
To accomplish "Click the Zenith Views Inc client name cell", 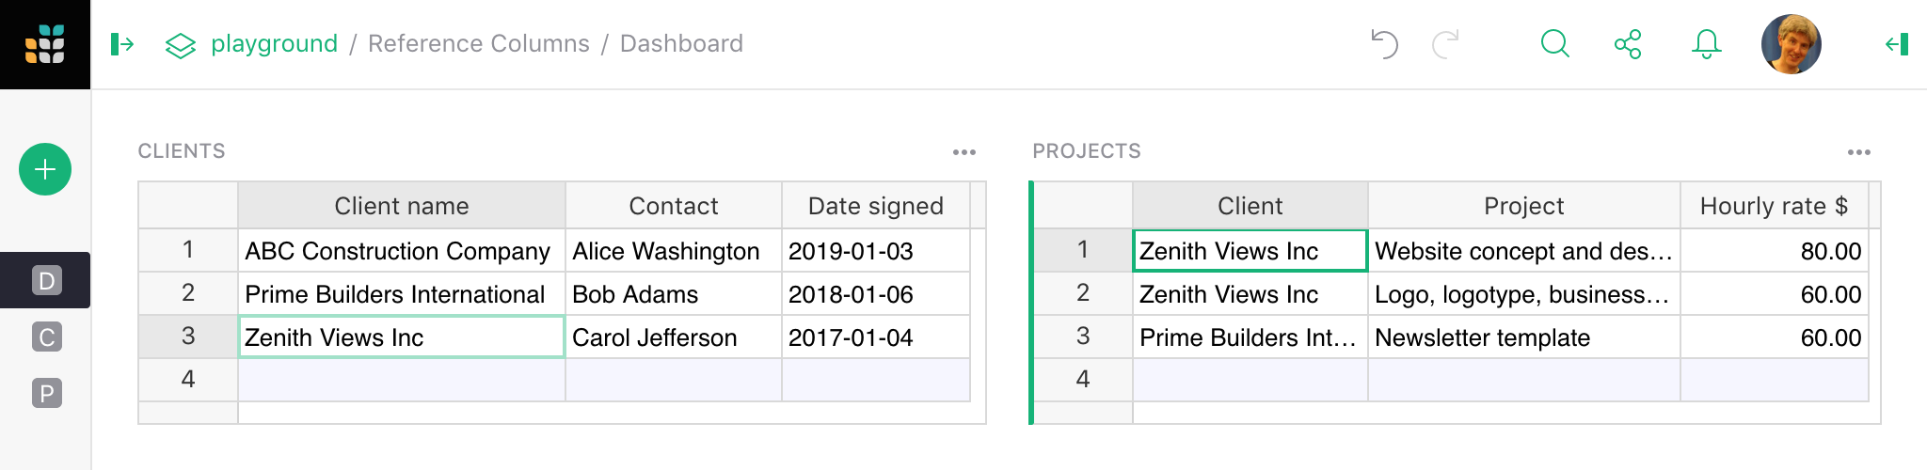I will (x=401, y=337).
